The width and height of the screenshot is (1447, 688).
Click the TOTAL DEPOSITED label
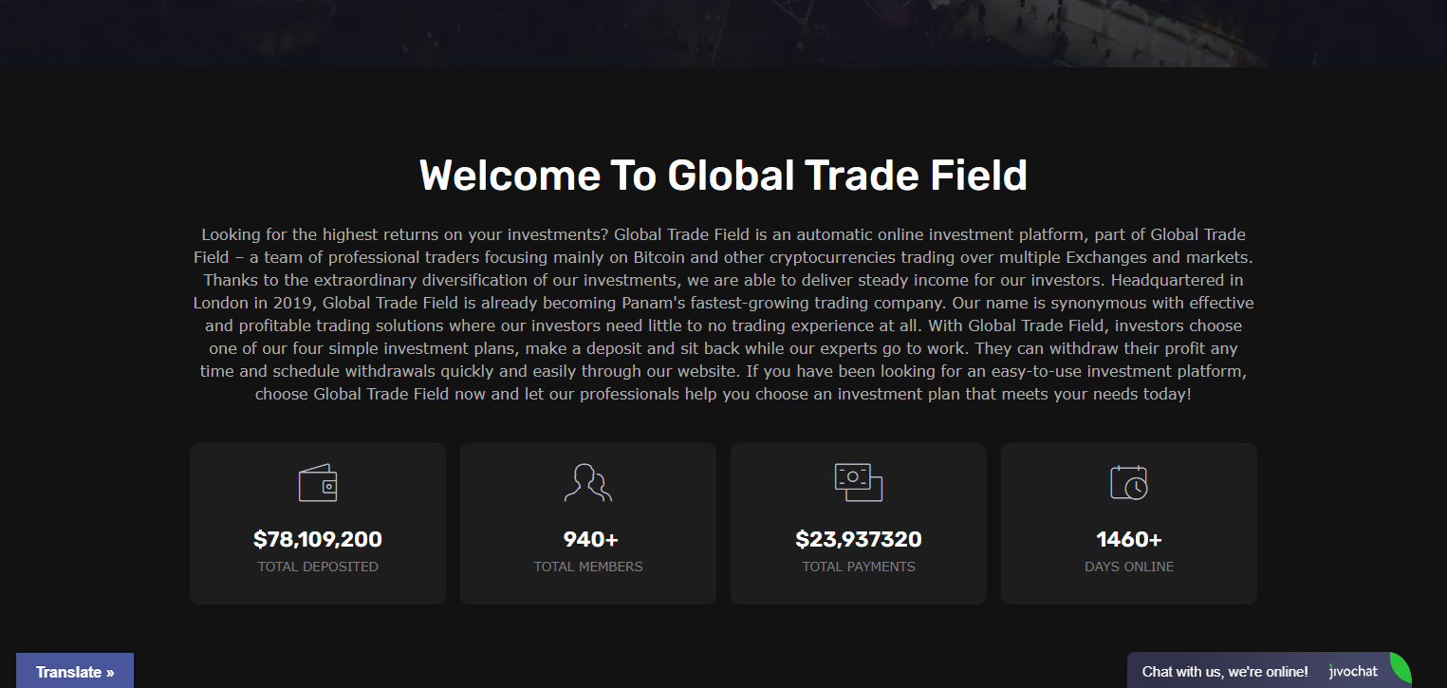318,567
